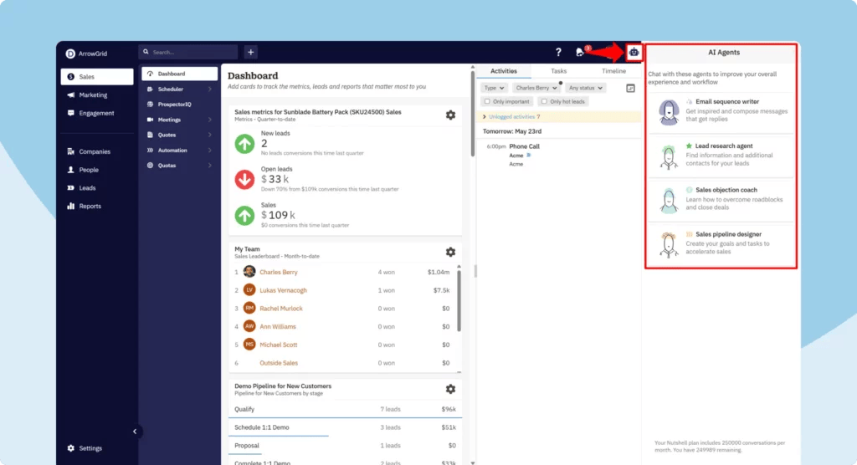Screen dimensions: 857x465
Task: Click the calendar view icon in Activities
Action: tap(630, 88)
